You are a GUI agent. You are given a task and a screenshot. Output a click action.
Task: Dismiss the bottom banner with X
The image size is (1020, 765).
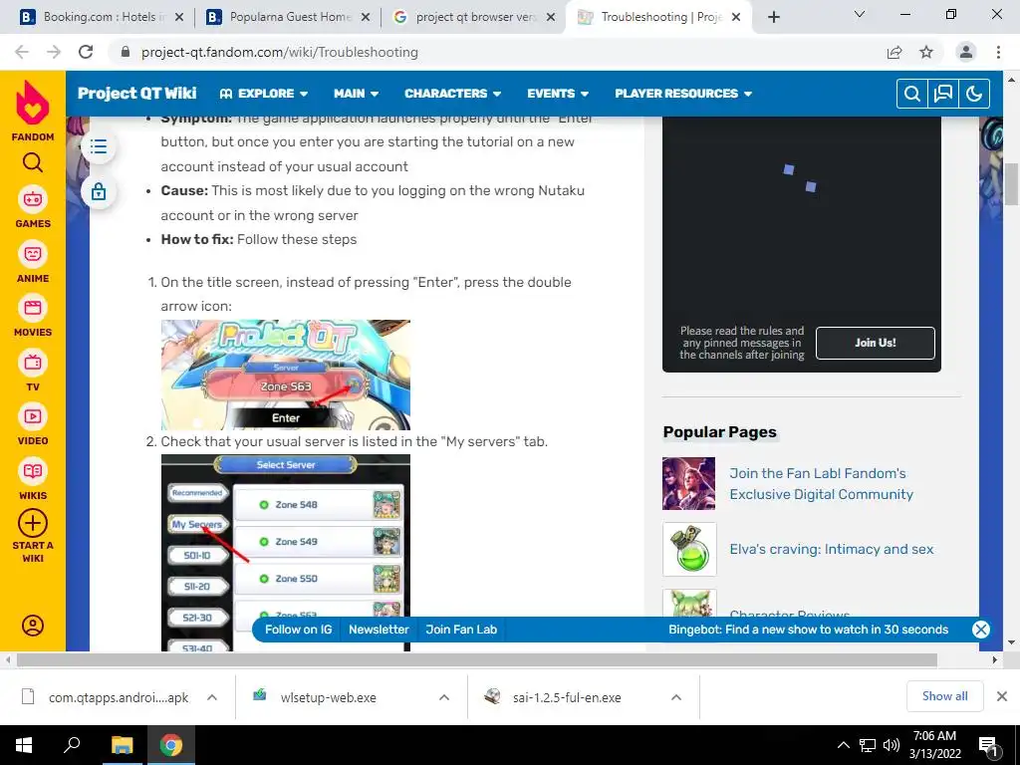981,630
